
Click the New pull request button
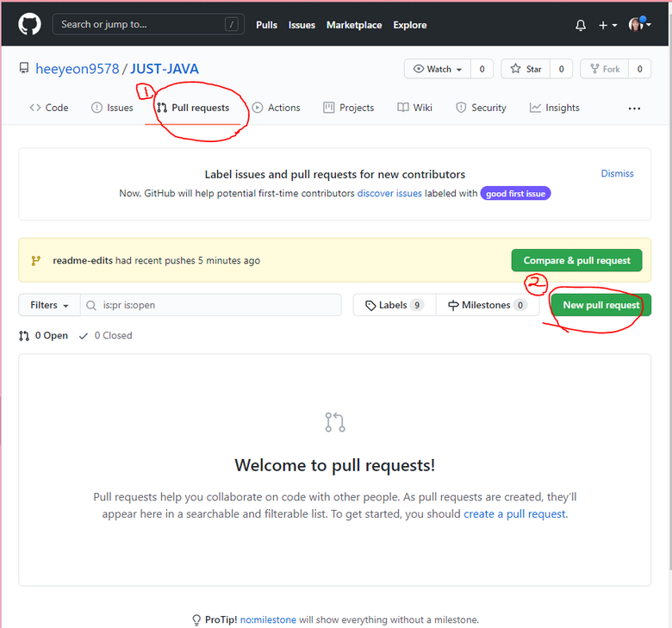(x=600, y=305)
